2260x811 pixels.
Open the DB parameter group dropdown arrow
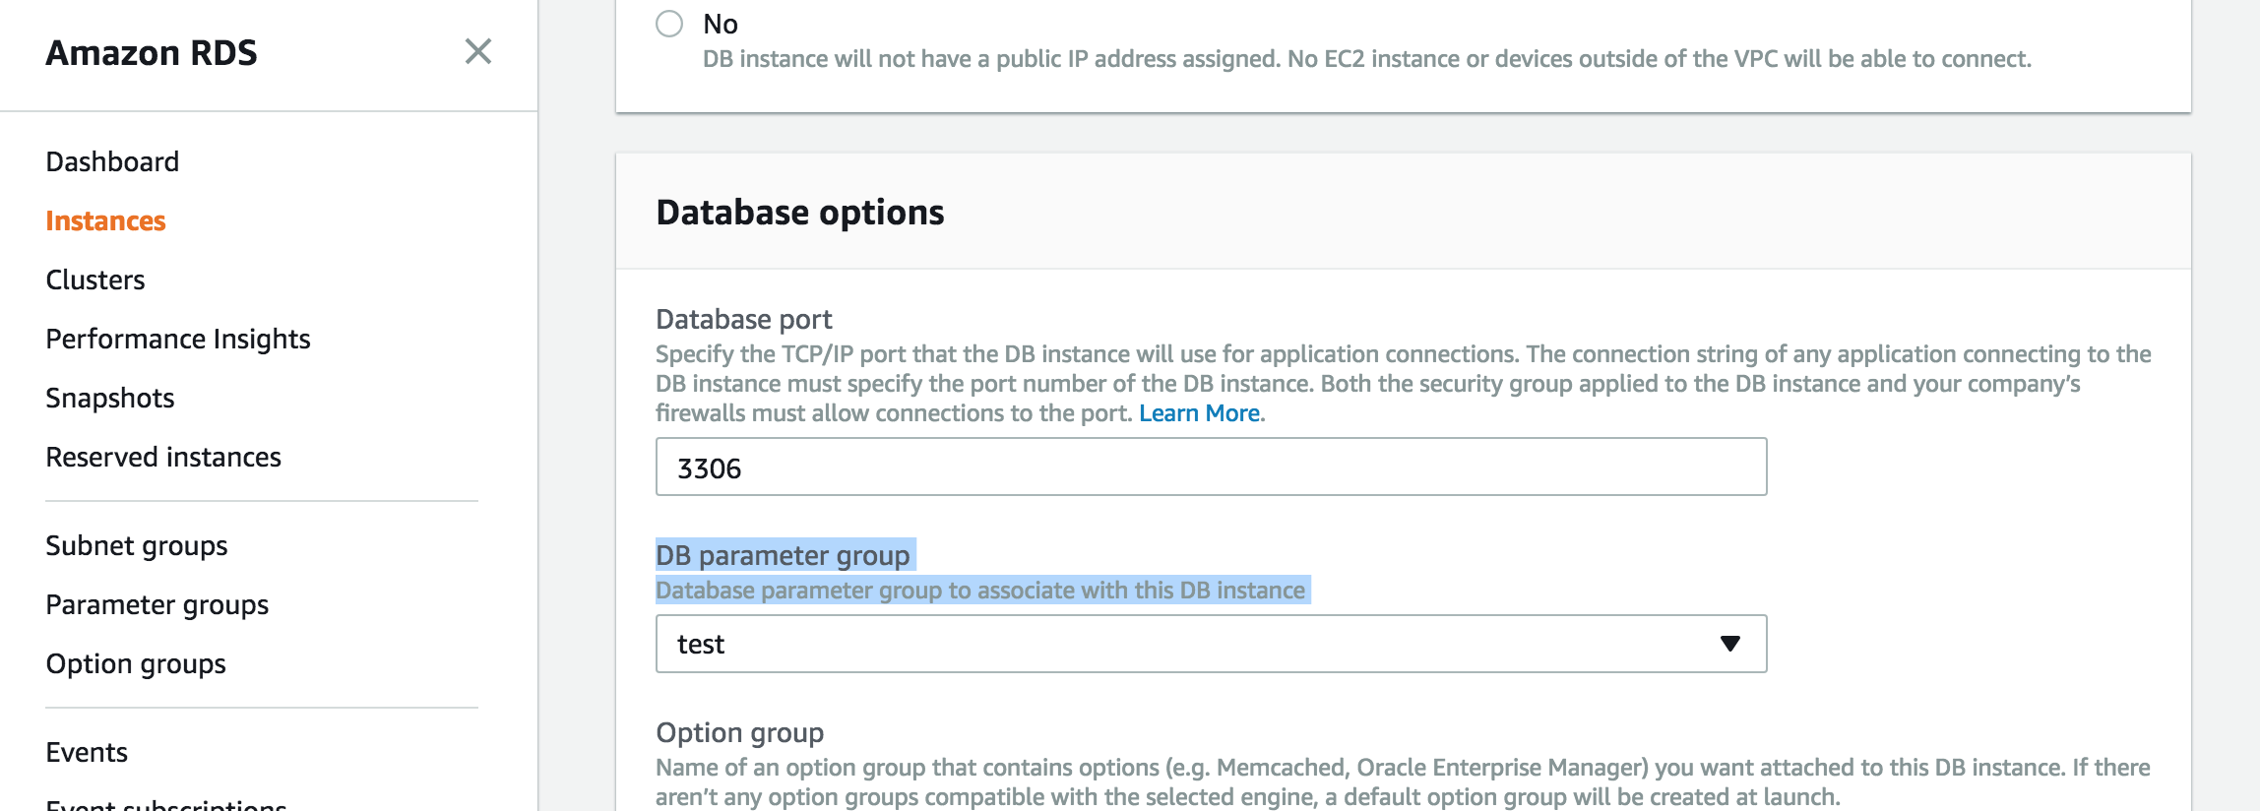(1729, 644)
